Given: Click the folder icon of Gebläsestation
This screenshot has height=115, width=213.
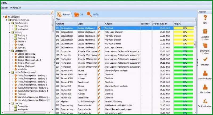Looking at the screenshot, I should pyautogui.click(x=13, y=51).
